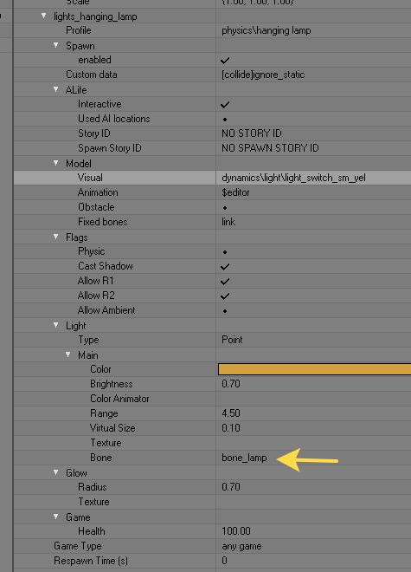Collapse the ALife group
411x572 pixels.
pos(55,89)
